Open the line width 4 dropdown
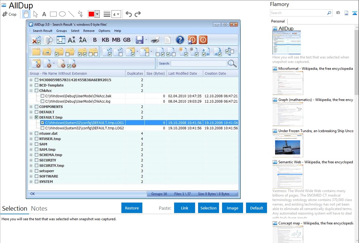Viewport: 359px width, 243px height. [x=117, y=14]
